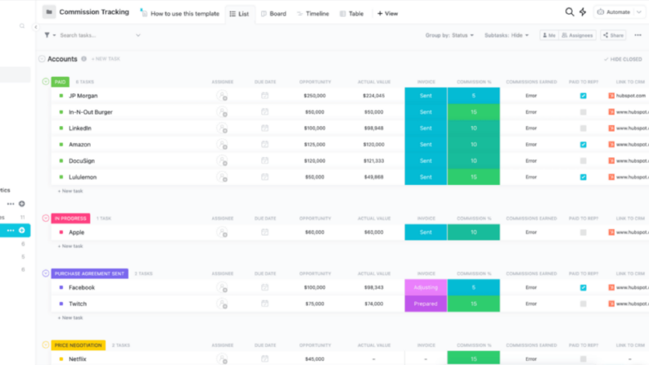Collapse PURCHASE AGREEMENT SENT group

point(46,273)
